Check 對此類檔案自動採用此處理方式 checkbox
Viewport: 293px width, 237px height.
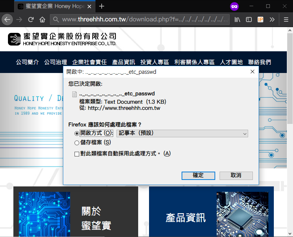[77, 154]
